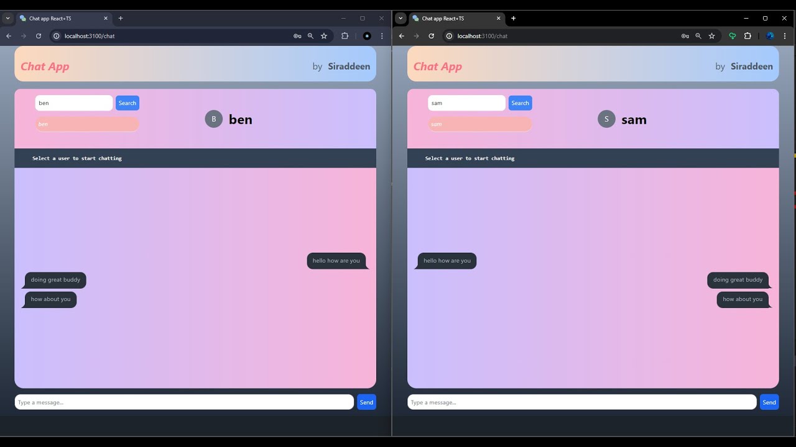This screenshot has width=796, height=447.
Task: Close Chat app tab in right window
Action: pyautogui.click(x=498, y=18)
